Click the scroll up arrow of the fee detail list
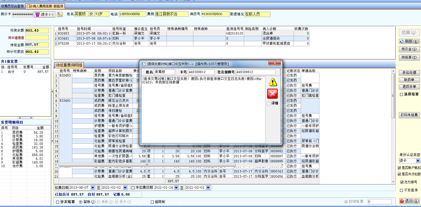 click(393, 71)
